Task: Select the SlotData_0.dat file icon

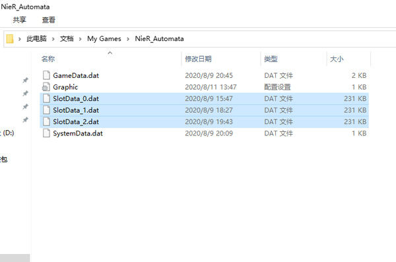Action: (46, 98)
